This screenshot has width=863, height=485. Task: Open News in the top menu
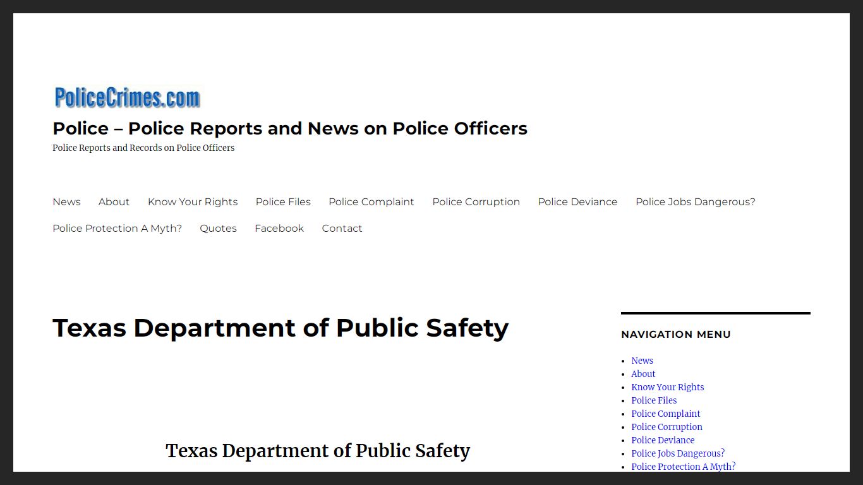tap(66, 201)
